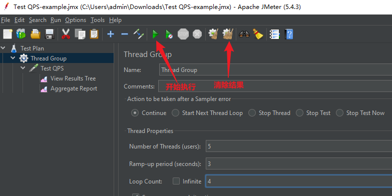Open the Help menu
The width and height of the screenshot is (392, 196).
pyautogui.click(x=115, y=20)
